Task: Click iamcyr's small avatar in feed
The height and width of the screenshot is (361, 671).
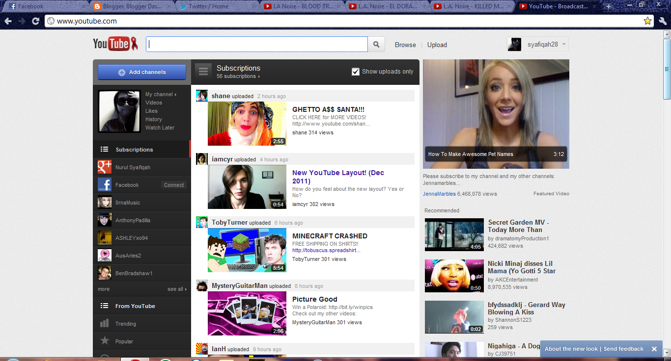Action: click(201, 159)
